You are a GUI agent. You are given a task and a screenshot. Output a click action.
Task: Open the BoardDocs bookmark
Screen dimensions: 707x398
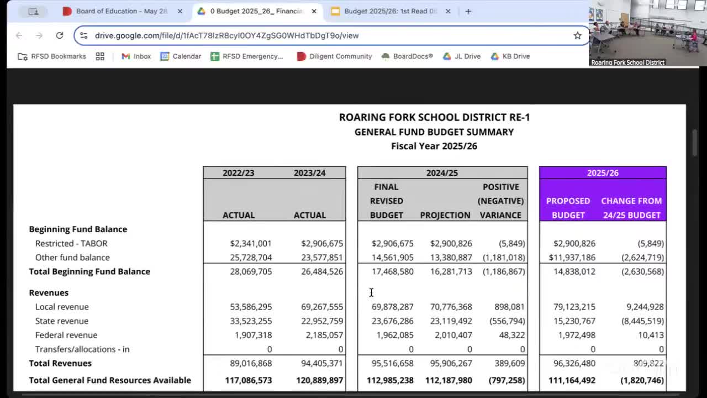click(407, 56)
